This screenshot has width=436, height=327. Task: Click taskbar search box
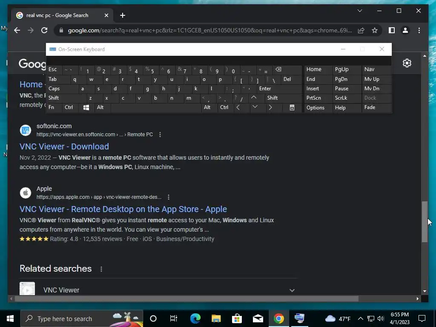(x=82, y=318)
